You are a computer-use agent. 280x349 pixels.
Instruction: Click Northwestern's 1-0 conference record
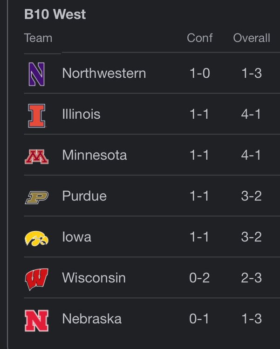(200, 74)
